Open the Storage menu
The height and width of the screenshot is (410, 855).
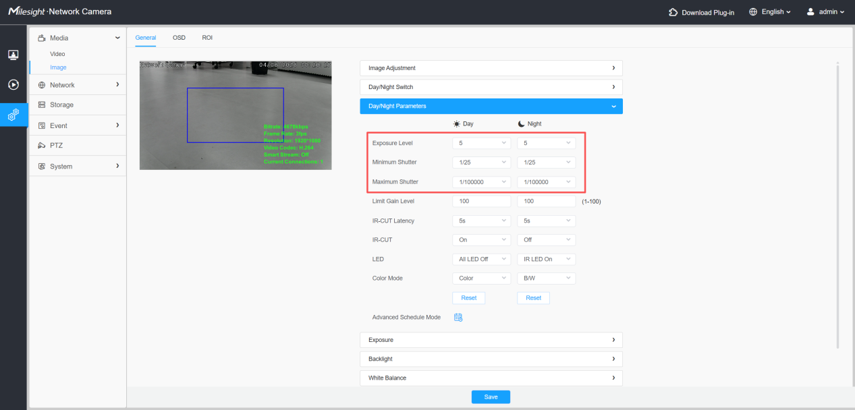(78, 105)
